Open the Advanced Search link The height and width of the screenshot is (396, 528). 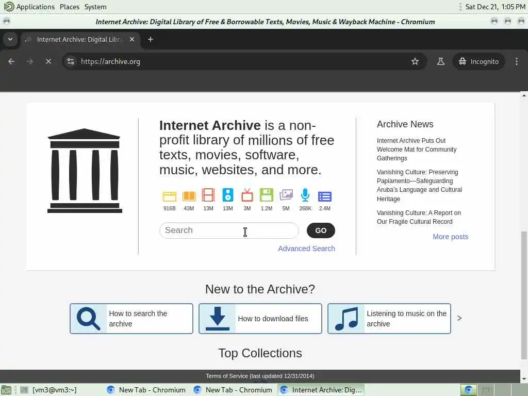pos(306,249)
